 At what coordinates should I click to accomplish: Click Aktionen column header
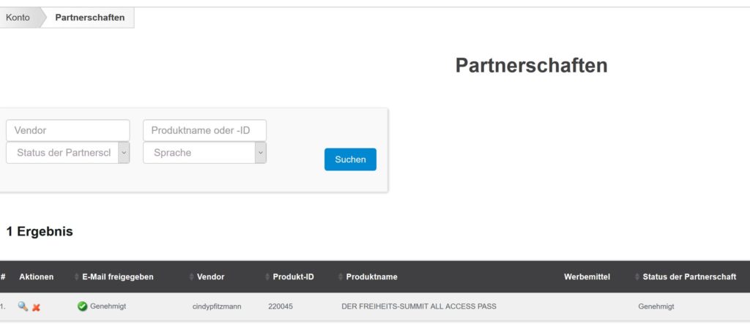37,276
